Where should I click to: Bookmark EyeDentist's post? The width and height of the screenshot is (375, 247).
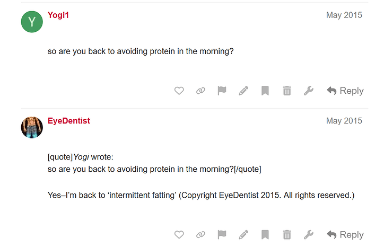(265, 235)
